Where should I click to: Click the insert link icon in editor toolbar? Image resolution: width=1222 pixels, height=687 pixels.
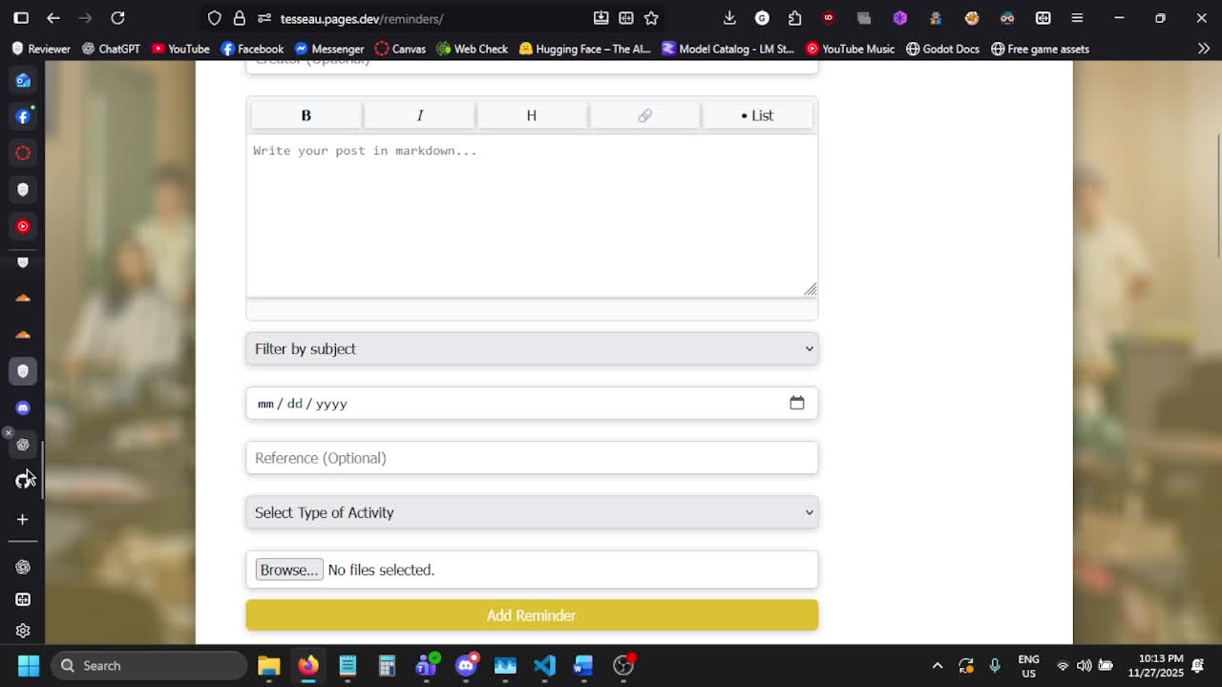click(x=644, y=115)
